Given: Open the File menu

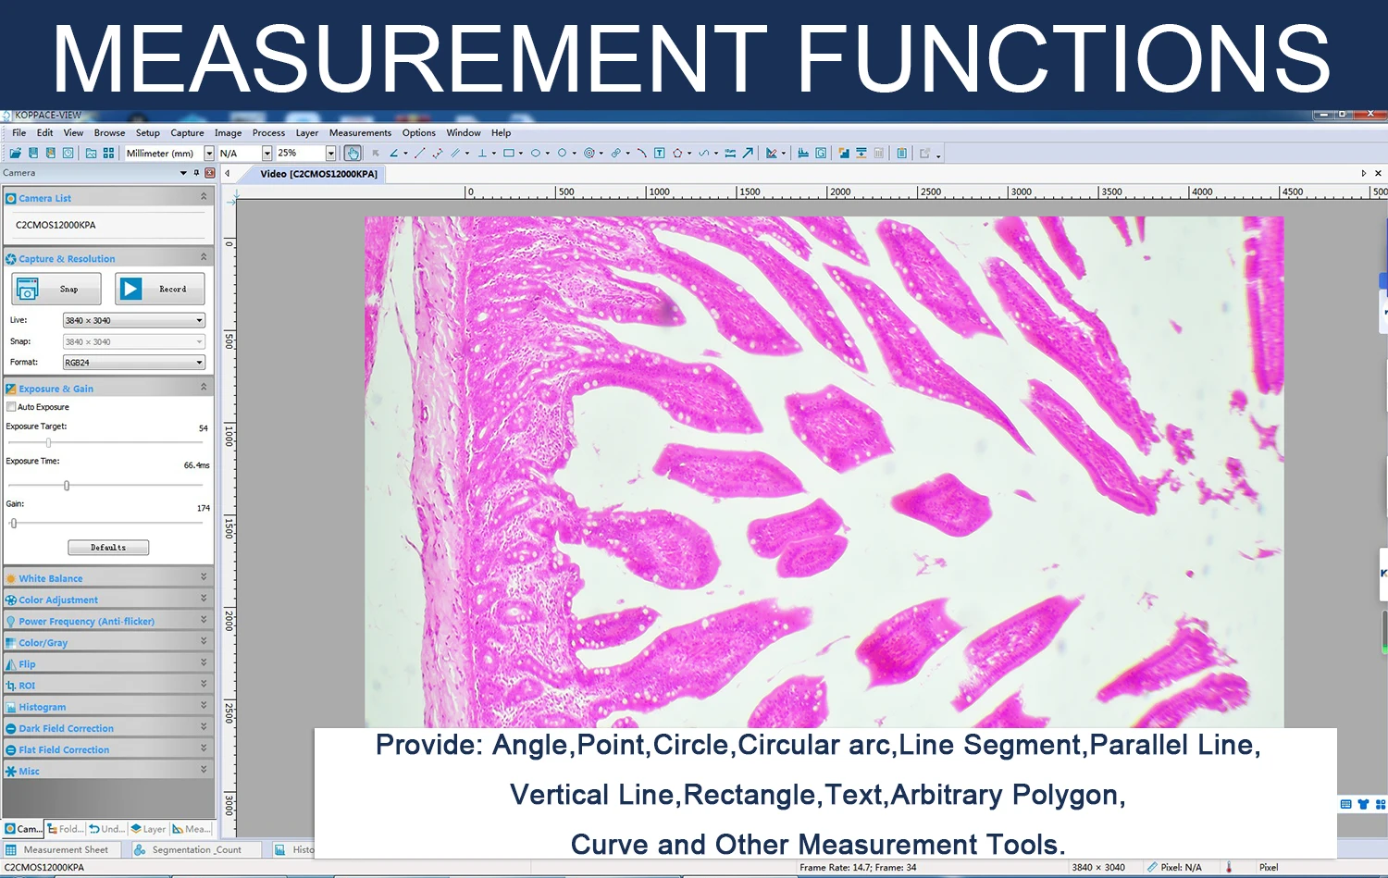Looking at the screenshot, I should [19, 133].
